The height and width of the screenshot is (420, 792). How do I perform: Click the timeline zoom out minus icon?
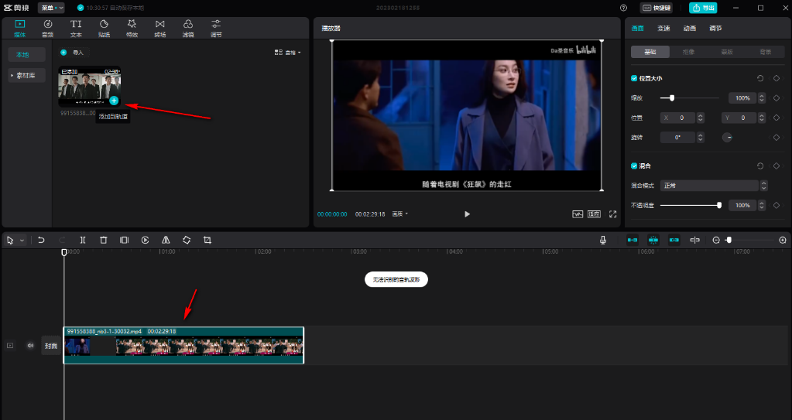(x=715, y=241)
